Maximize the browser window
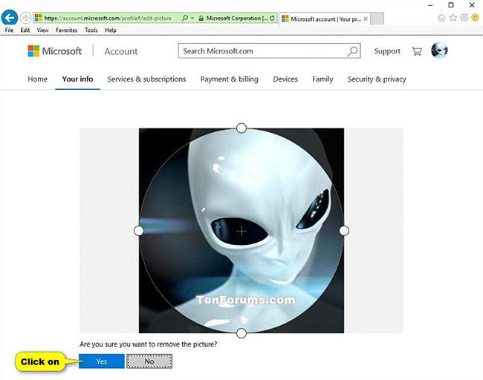The width and height of the screenshot is (483, 380). [x=451, y=5]
